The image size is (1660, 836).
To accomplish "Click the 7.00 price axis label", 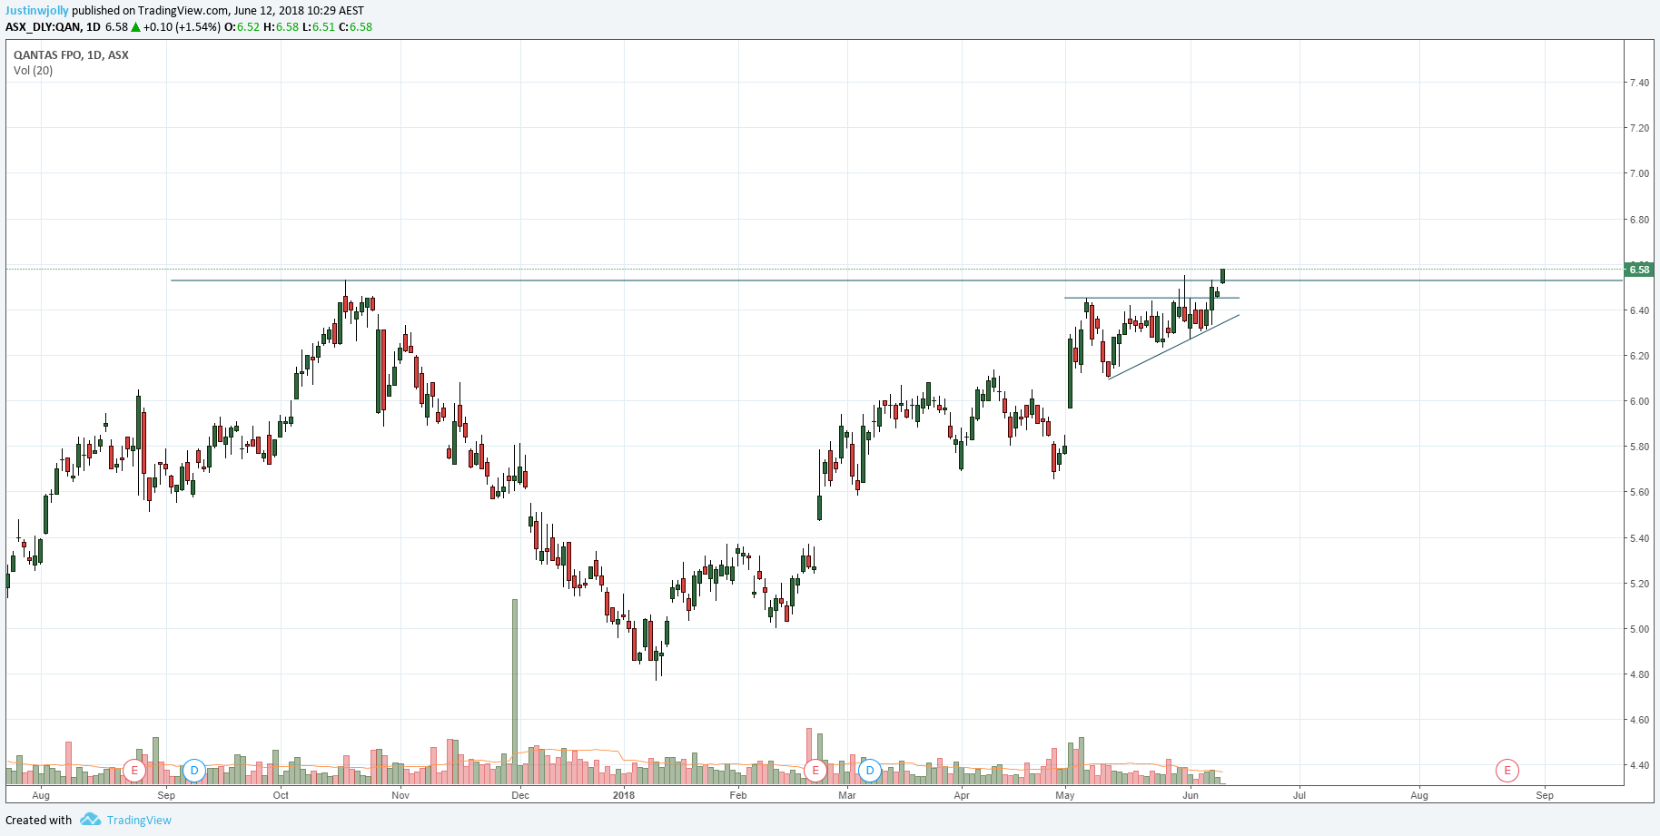I will pyautogui.click(x=1639, y=173).
